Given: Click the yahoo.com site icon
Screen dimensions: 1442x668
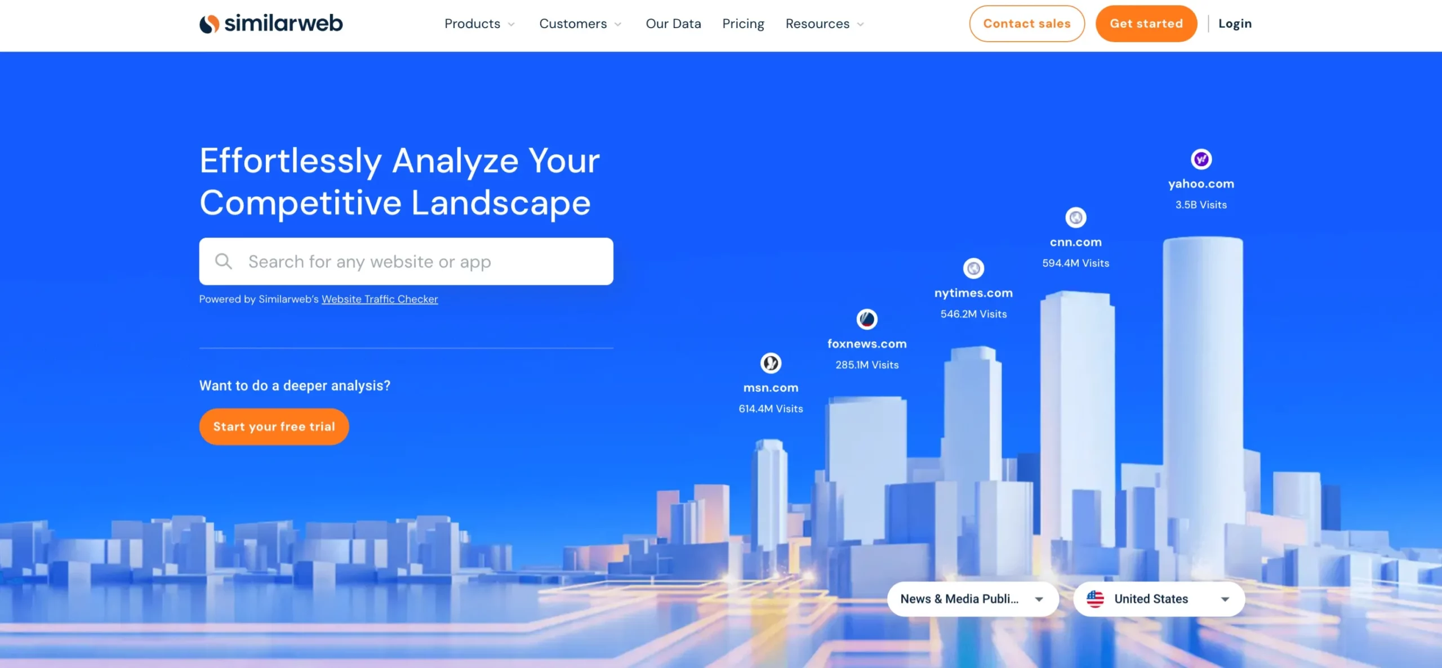Looking at the screenshot, I should pyautogui.click(x=1201, y=158).
